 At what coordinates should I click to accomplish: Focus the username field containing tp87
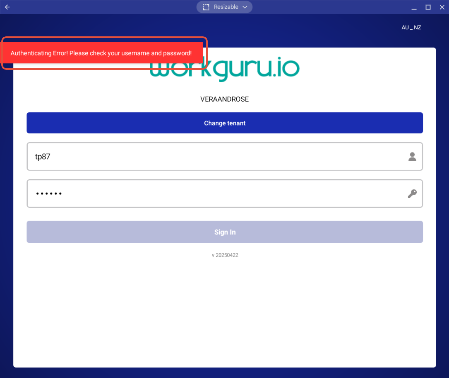tap(224, 157)
